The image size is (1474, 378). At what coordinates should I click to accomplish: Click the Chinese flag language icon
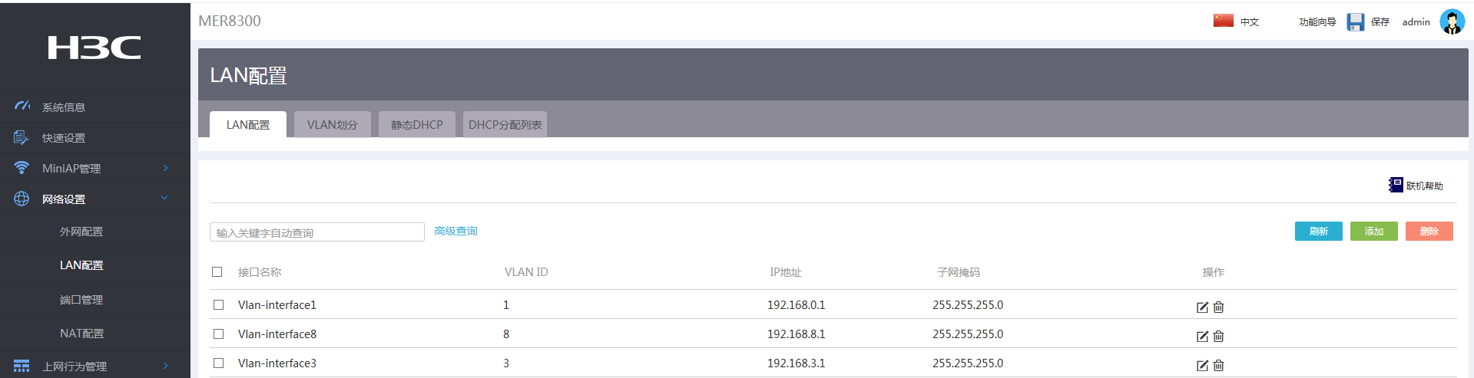click(1224, 21)
